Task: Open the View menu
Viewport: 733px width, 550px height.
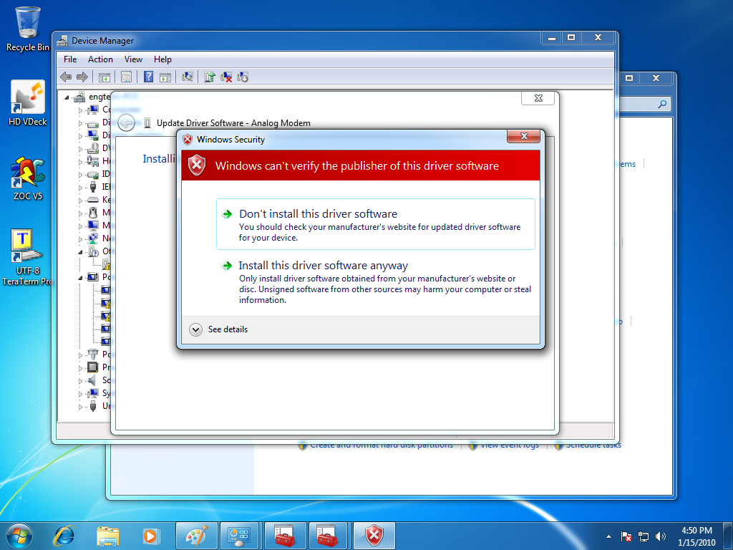Action: click(133, 59)
